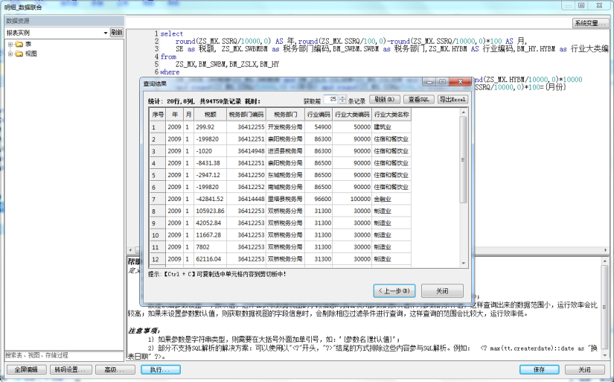Image resolution: width=614 pixels, height=382 pixels.
Task: Click the 执行 button at the bottom
Action: [156, 369]
